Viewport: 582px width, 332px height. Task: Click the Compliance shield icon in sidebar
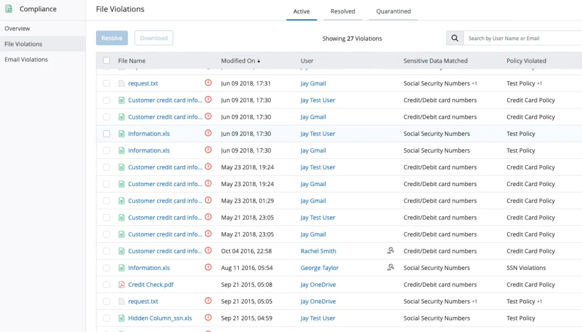click(x=9, y=9)
